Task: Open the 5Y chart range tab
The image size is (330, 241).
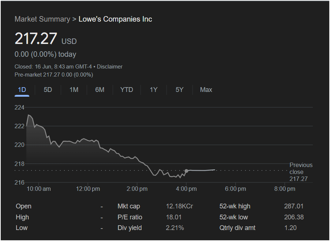Action: [x=179, y=90]
